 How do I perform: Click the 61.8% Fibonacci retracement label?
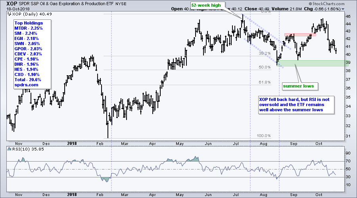coord(265,82)
